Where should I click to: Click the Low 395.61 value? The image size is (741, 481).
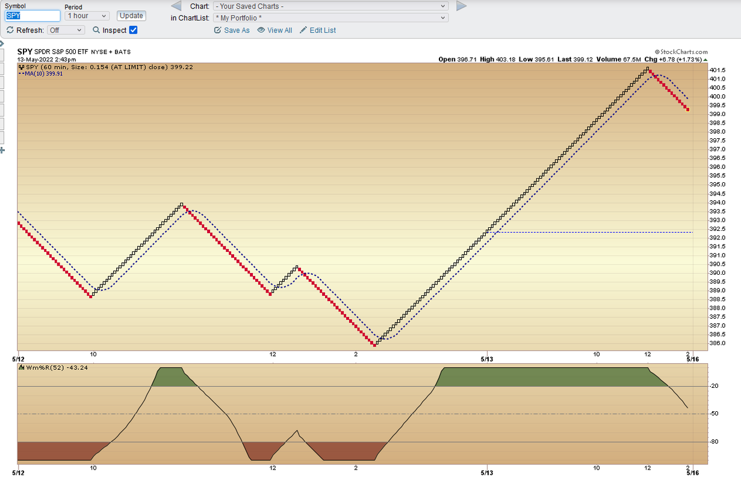[536, 60]
